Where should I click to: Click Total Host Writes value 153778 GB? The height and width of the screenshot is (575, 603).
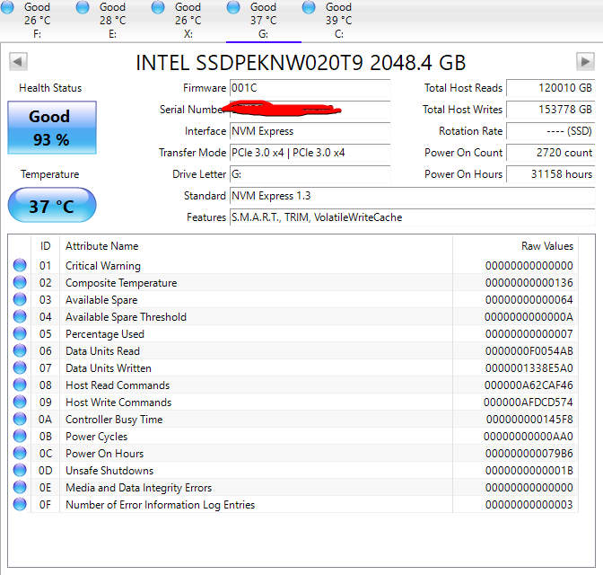[x=551, y=110]
